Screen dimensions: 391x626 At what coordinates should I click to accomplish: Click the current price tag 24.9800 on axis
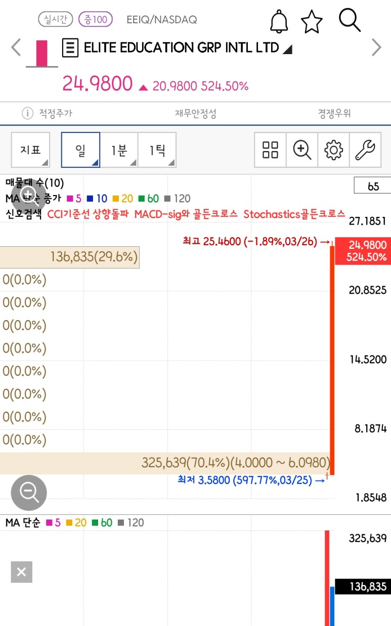pos(363,251)
